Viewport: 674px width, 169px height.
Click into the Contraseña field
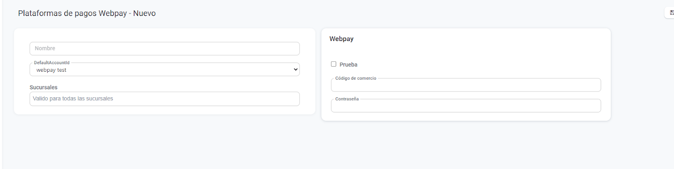[465, 106]
